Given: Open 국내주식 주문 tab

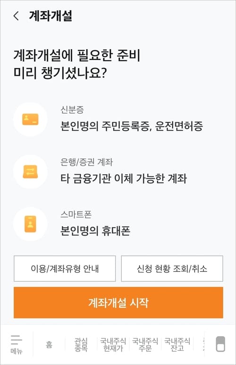Looking at the screenshot, I should coord(145,345).
